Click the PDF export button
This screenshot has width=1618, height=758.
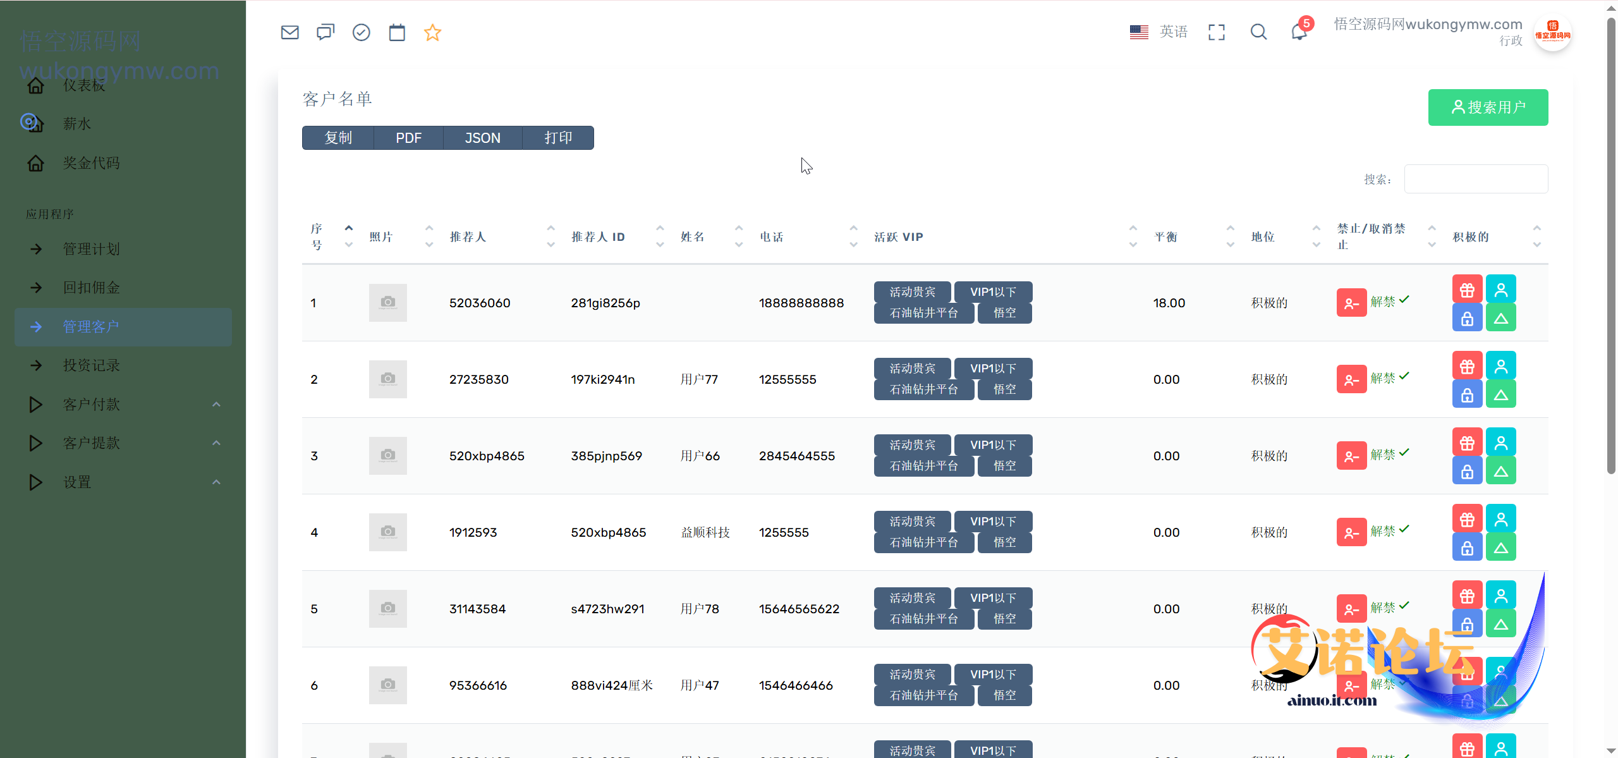point(408,138)
